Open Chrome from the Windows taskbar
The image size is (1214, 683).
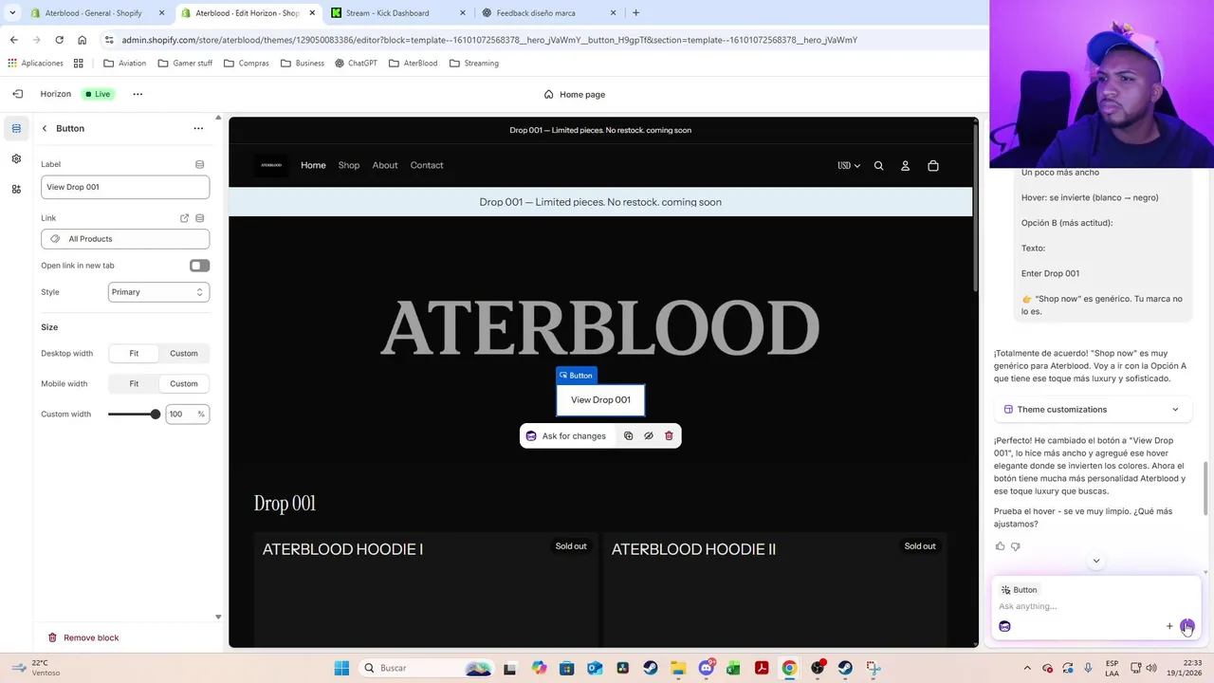click(x=789, y=668)
